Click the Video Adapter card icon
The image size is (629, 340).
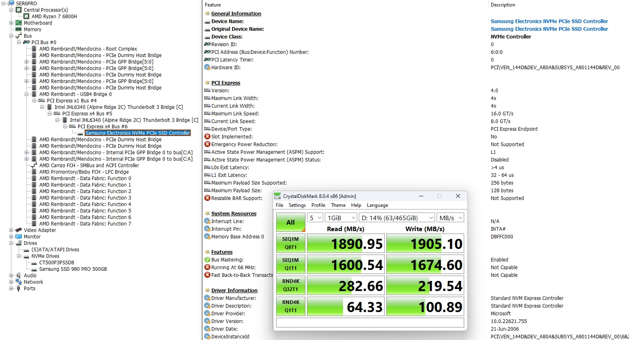[x=19, y=230]
